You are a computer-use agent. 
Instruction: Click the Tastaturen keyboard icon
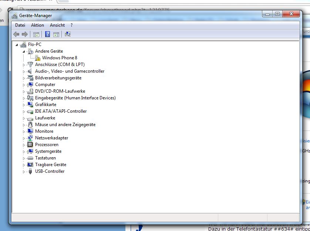pos(30,158)
